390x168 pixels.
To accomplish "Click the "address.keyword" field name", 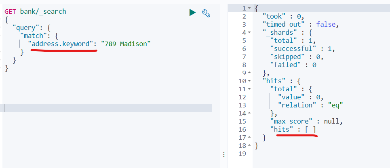I will (x=62, y=44).
